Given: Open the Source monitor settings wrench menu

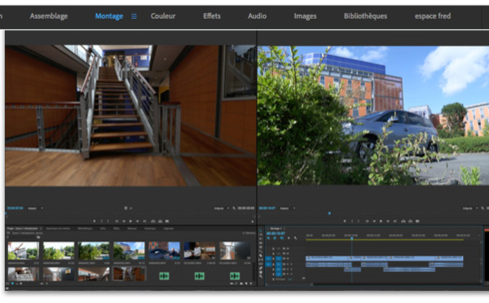Looking at the screenshot, I should 234,208.
